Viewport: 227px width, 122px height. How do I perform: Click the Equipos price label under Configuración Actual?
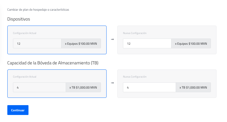[x=81, y=44]
